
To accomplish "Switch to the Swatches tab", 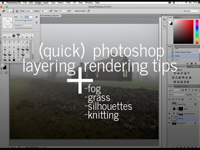I will [x=177, y=17].
